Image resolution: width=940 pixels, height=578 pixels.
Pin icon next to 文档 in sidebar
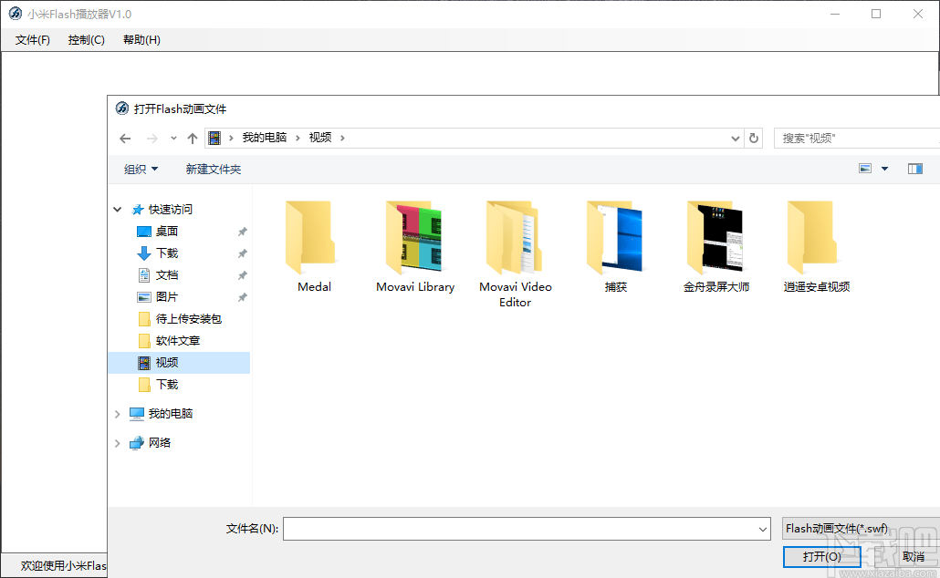242,274
